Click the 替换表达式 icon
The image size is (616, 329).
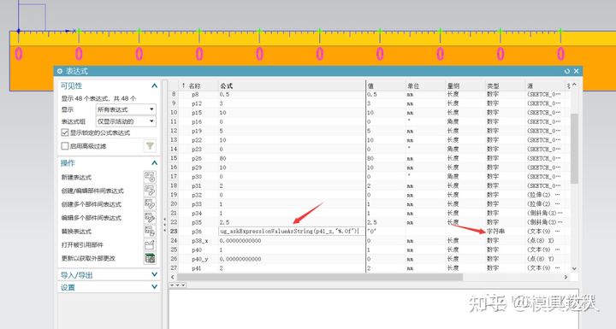(150, 232)
